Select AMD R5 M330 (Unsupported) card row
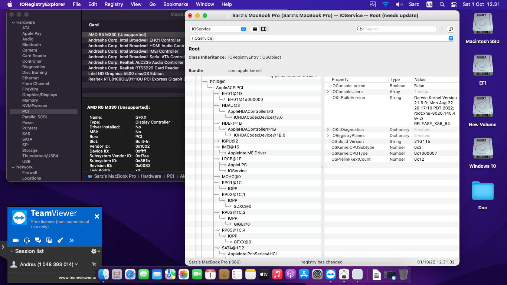 pos(133,35)
